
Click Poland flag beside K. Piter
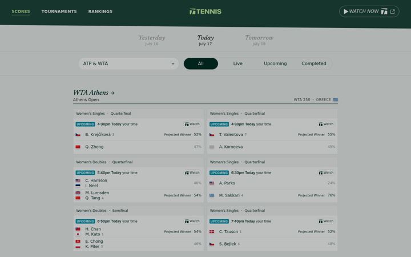(x=78, y=247)
